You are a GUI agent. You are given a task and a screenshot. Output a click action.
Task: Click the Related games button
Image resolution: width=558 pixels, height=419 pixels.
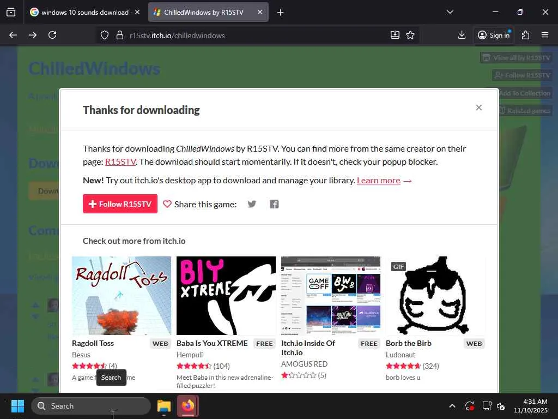(x=525, y=111)
